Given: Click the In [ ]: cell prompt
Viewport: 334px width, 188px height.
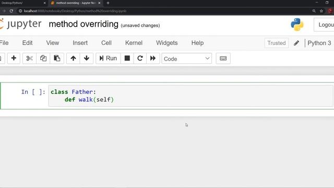Looking at the screenshot, I should coord(33,92).
